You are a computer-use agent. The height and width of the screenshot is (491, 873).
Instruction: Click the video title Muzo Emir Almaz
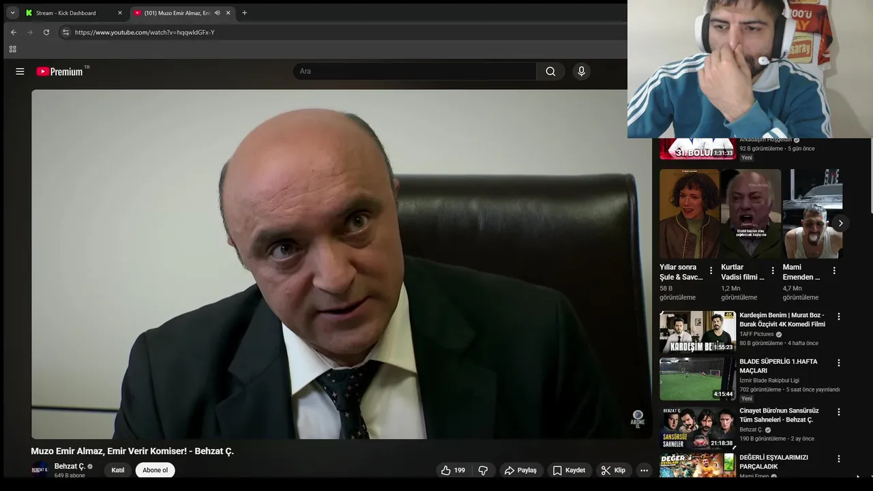132,451
